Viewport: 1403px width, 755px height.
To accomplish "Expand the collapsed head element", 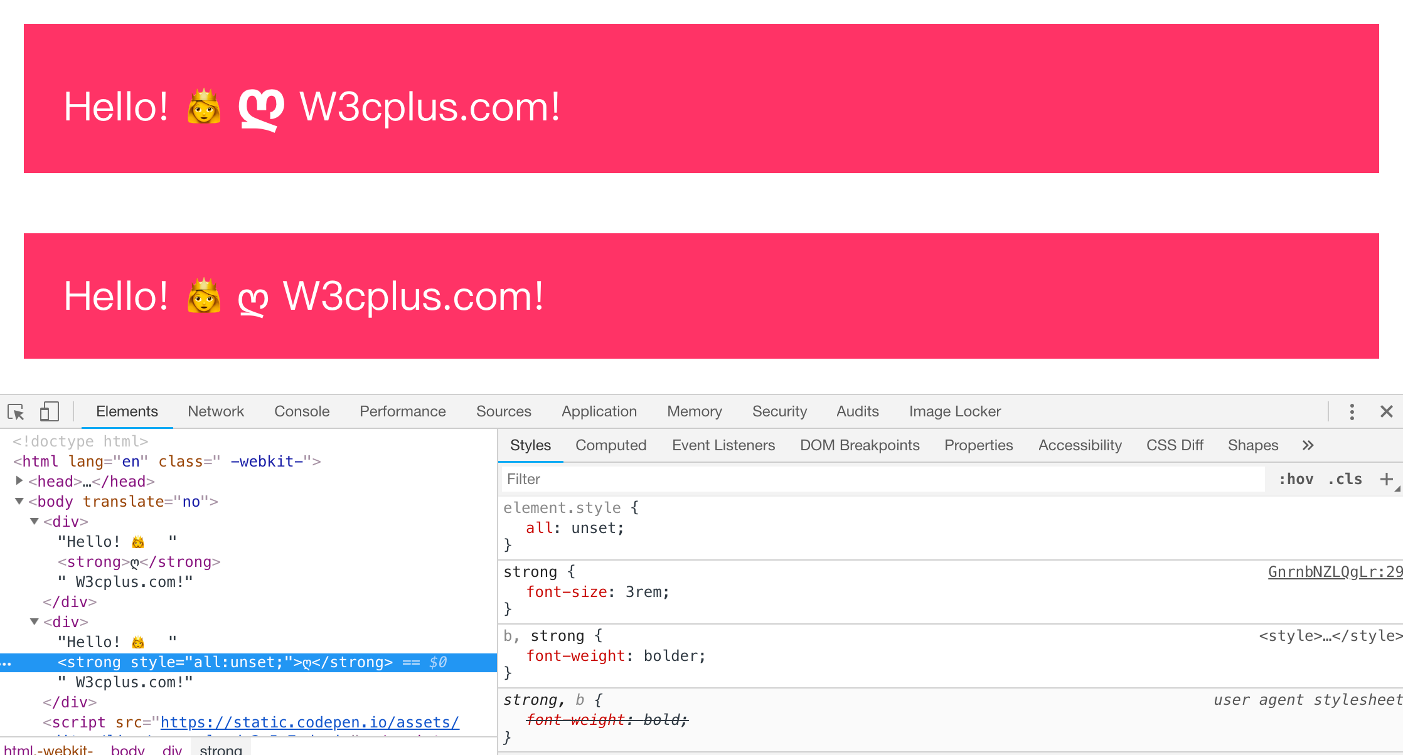I will point(19,481).
